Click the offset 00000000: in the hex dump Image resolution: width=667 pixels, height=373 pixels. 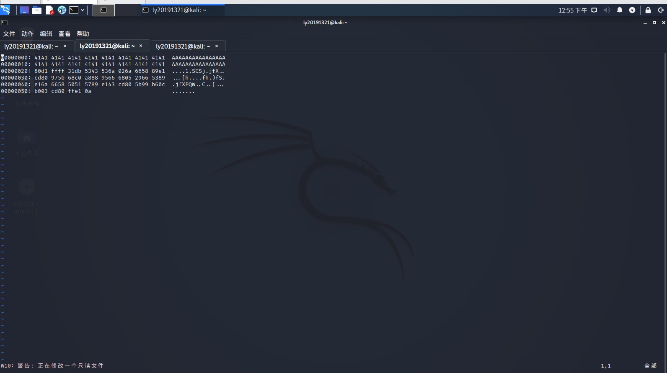(16, 58)
